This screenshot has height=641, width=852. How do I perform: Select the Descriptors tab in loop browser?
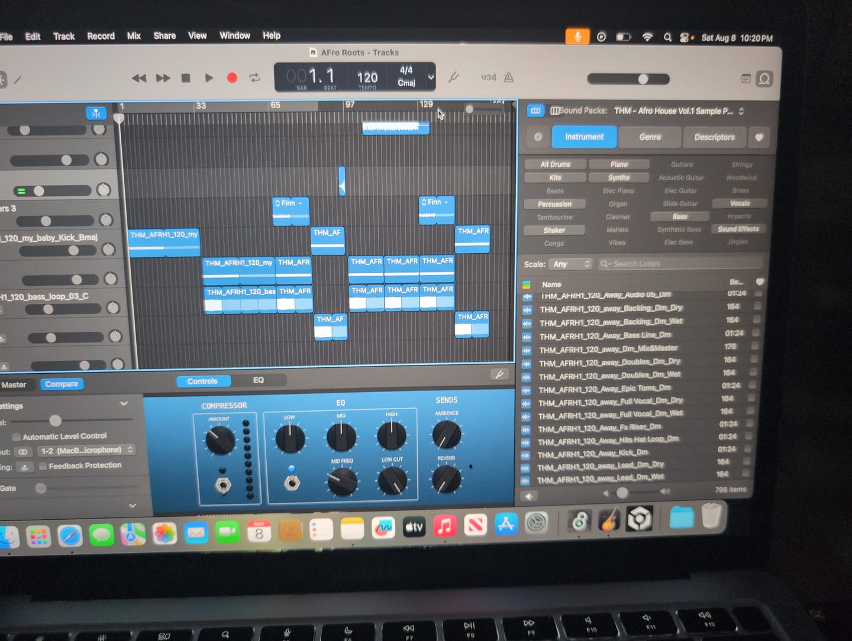(x=714, y=137)
